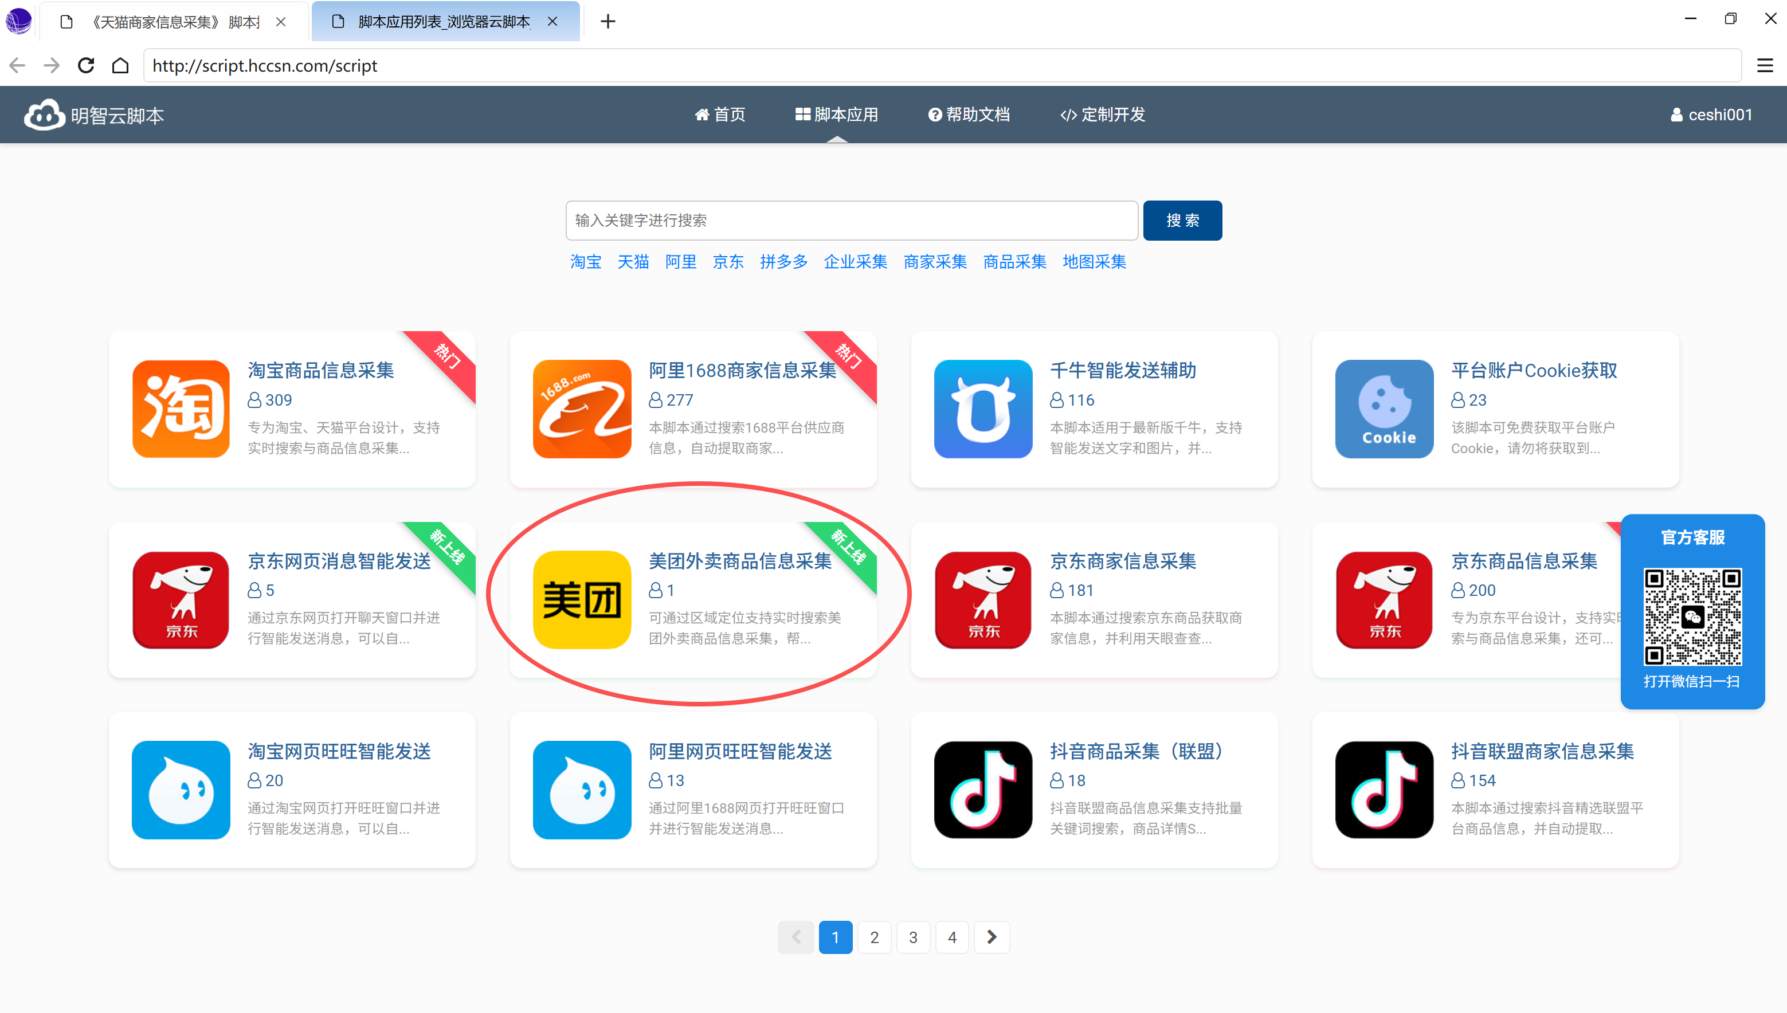The width and height of the screenshot is (1787, 1013).
Task: Click JD icon for 京东商品信息采集
Action: 1384,600
